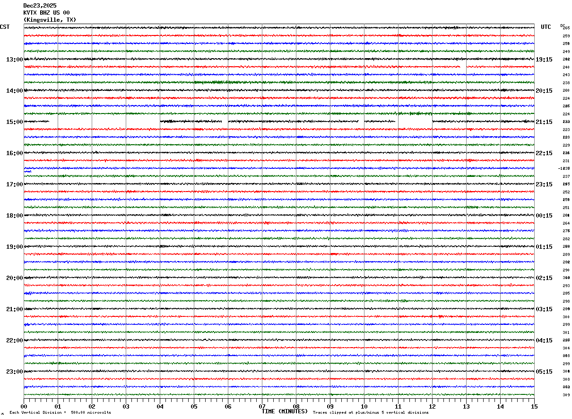Select the station code KVTX BHZ US 00
The image size is (572, 419).
[46, 13]
